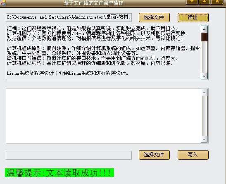The image size is (226, 184).
Task: Maximize the window using title bar button
Action: [204, 2]
